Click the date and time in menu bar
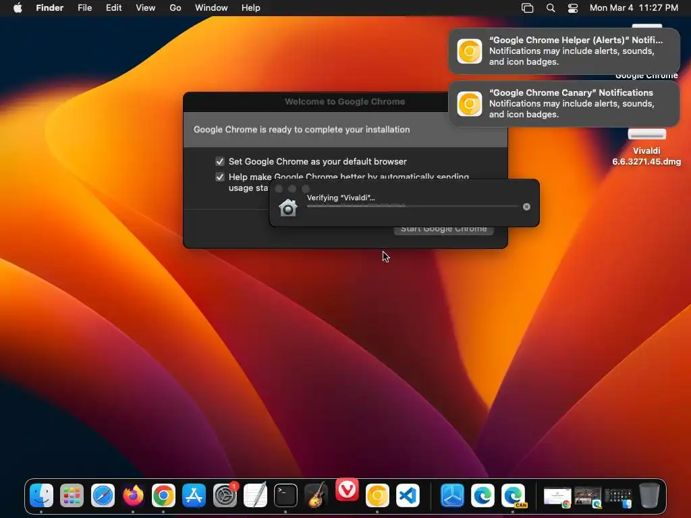Viewport: 691px width, 518px height. point(634,8)
